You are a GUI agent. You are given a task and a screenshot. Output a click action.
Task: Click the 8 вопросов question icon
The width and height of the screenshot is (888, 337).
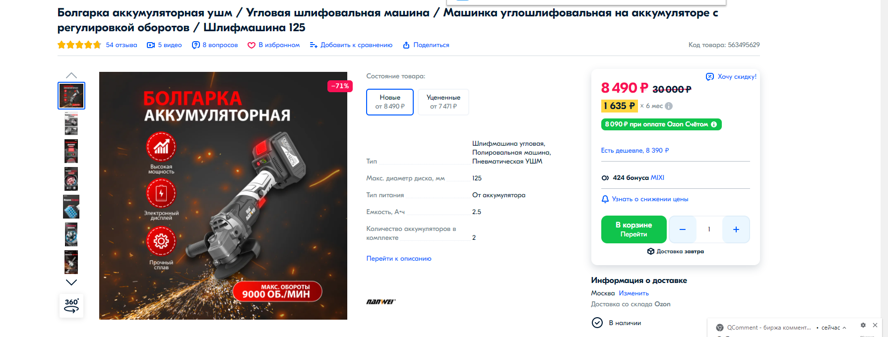(x=196, y=45)
